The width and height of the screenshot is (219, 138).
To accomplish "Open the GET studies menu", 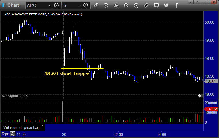I will tap(116, 5).
